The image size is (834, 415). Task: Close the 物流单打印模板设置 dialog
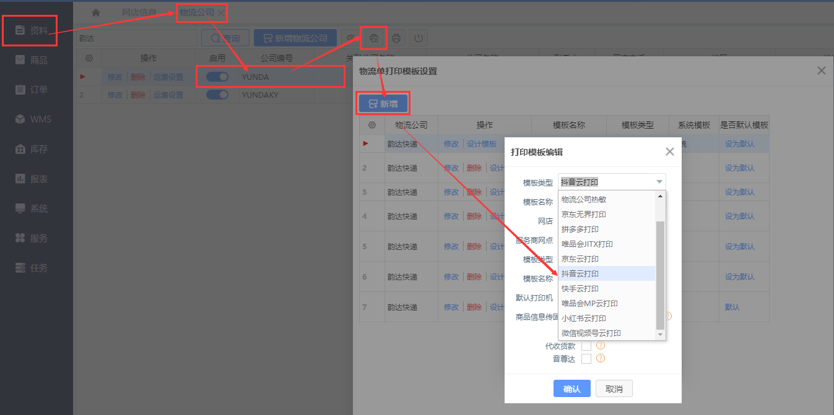822,71
